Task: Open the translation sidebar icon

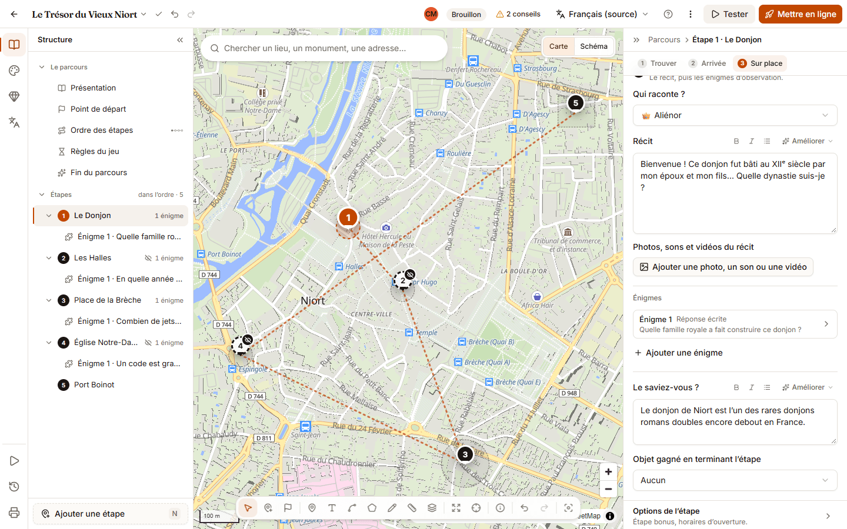Action: click(14, 122)
